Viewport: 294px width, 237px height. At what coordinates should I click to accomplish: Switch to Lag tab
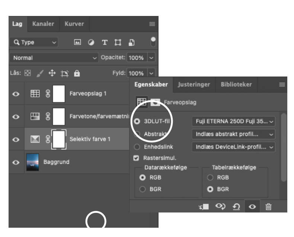pos(17,24)
